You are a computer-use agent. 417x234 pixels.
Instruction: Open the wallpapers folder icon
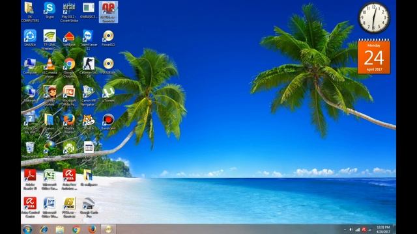point(89,177)
